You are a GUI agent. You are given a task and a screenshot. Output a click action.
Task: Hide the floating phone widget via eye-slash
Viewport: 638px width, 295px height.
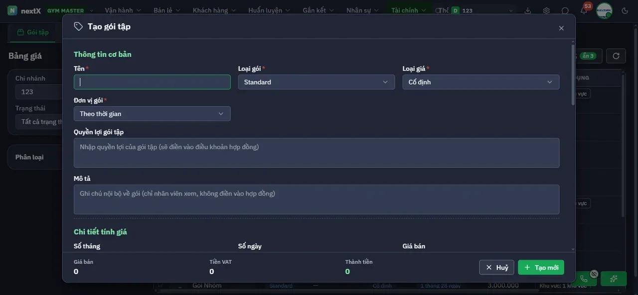click(x=594, y=274)
